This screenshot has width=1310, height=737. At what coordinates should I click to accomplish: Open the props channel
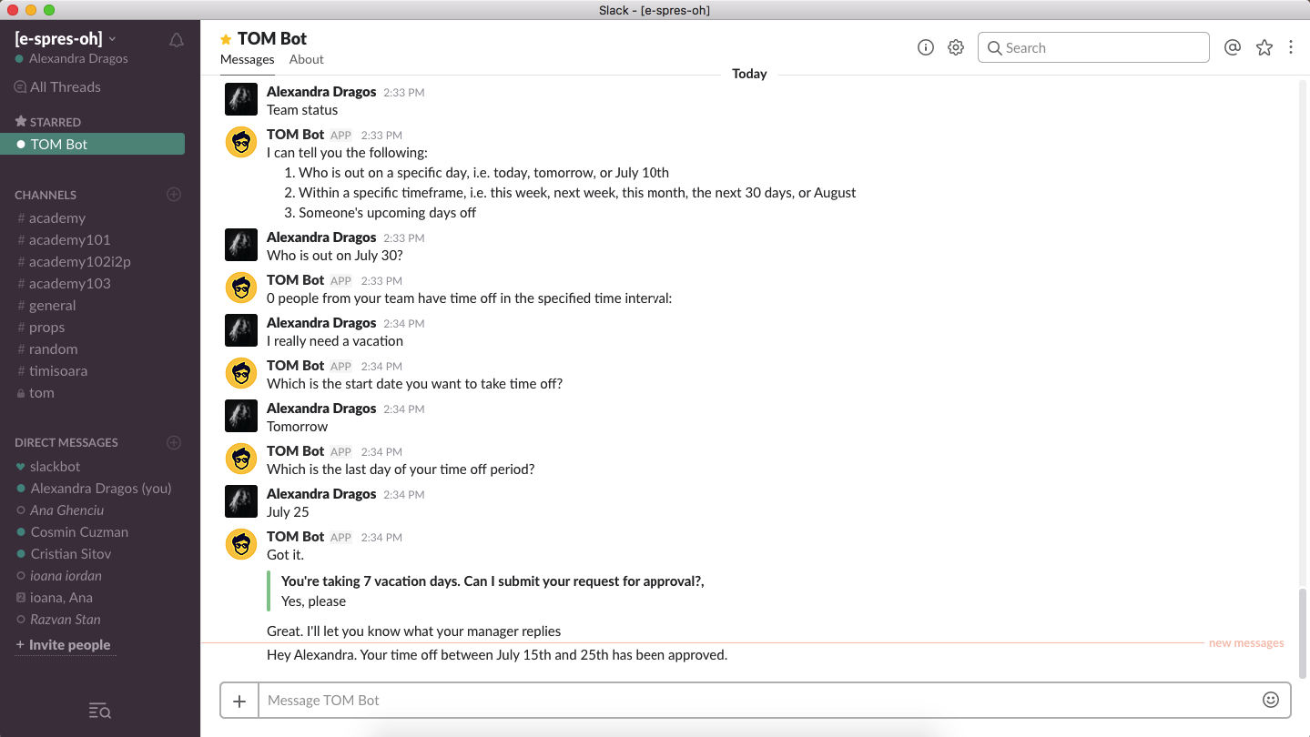click(46, 328)
